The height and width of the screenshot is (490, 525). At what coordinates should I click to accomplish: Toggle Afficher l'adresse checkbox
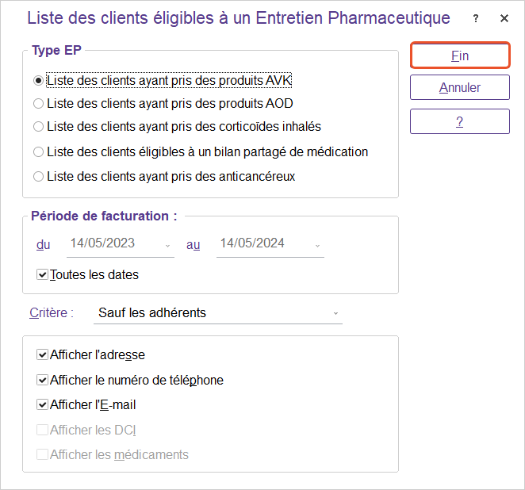pos(42,355)
